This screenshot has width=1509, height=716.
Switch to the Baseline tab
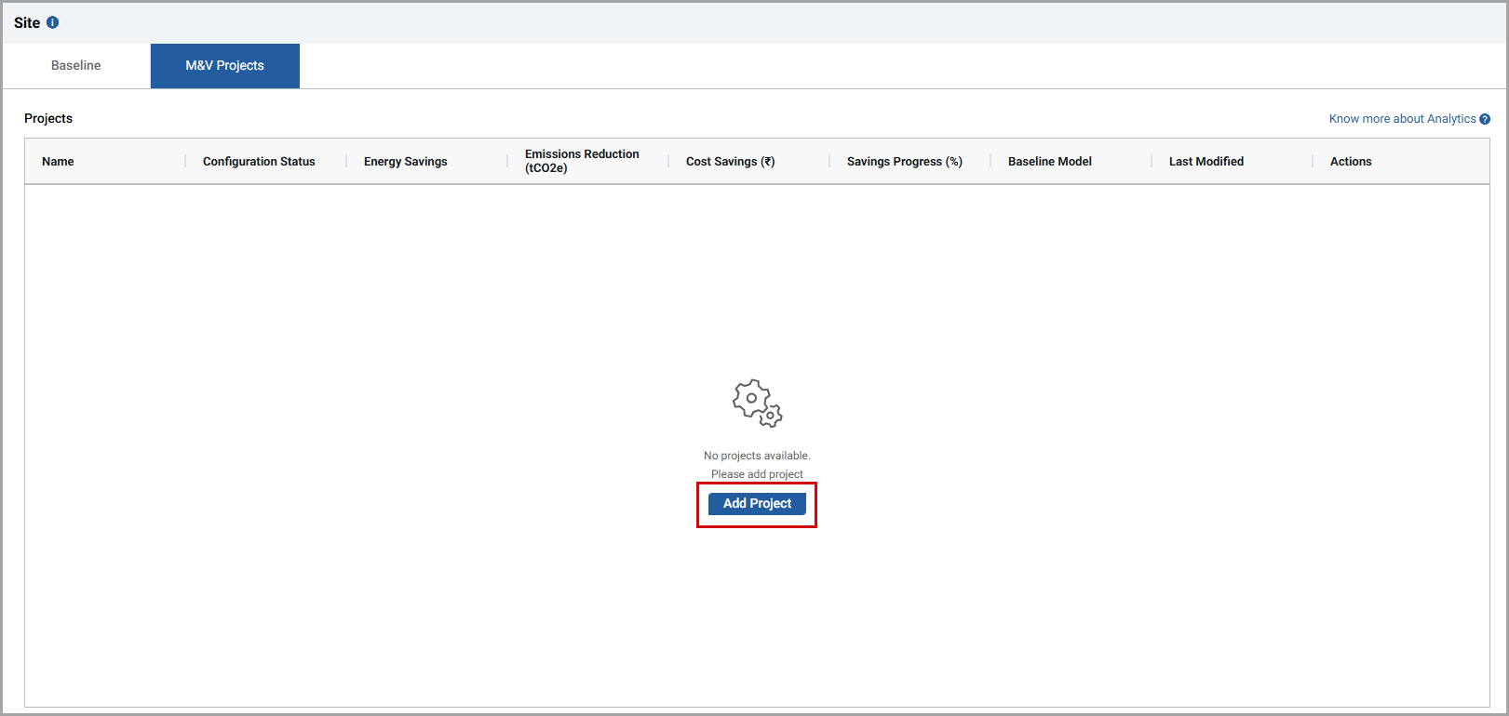click(76, 66)
